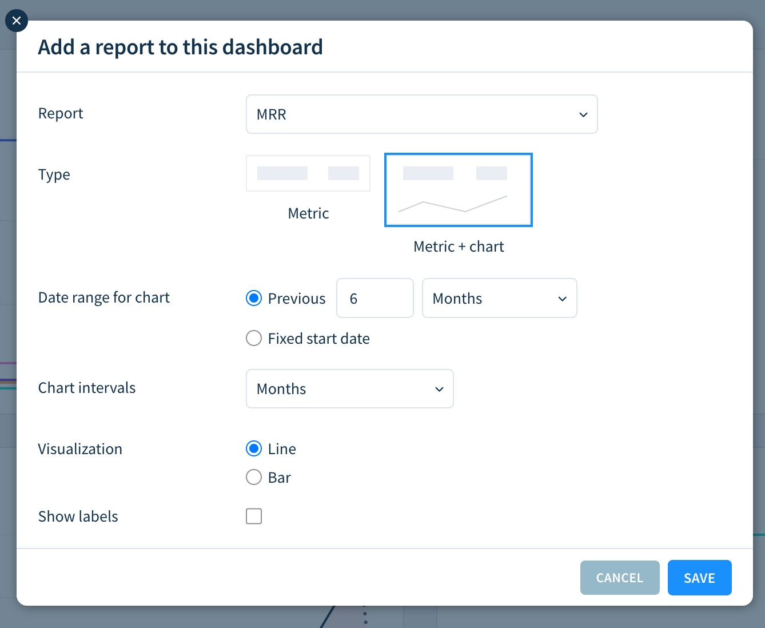The width and height of the screenshot is (765, 628).
Task: Select the Metric type preview tile
Action: 308,173
